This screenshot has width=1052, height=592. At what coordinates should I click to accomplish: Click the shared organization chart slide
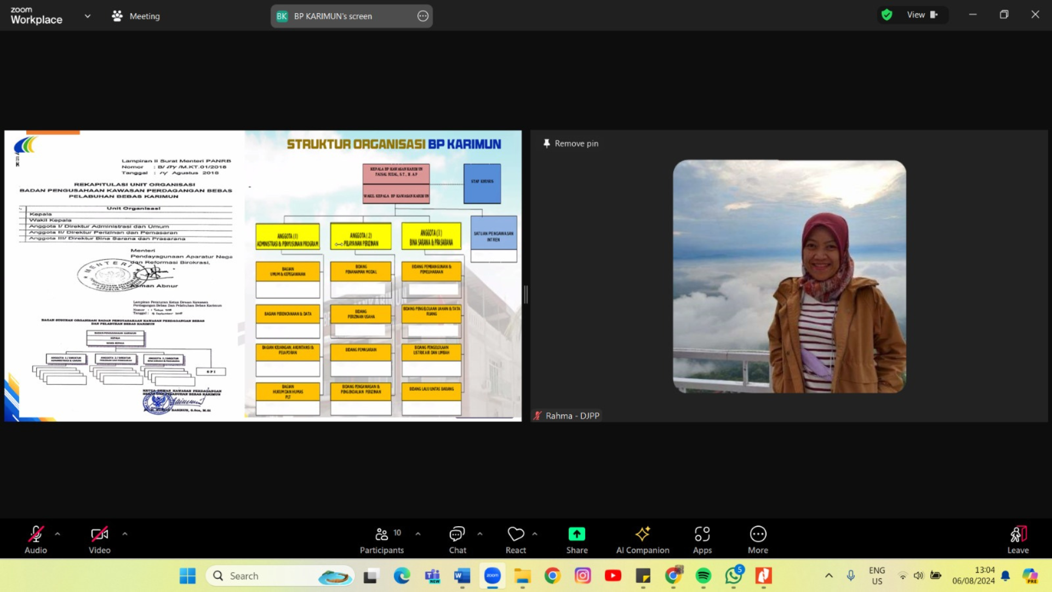[x=263, y=276]
